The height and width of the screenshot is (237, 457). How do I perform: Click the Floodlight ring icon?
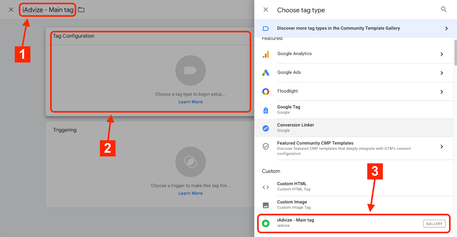pyautogui.click(x=266, y=91)
